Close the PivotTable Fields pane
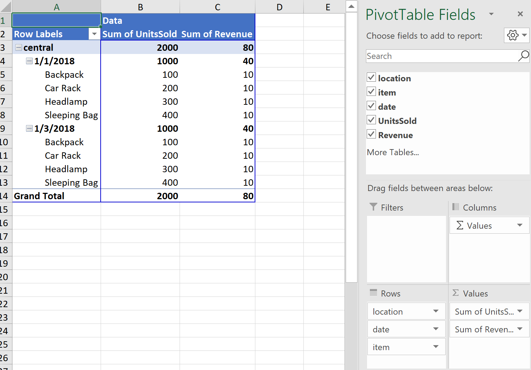Screen dimensions: 531x370 520,14
